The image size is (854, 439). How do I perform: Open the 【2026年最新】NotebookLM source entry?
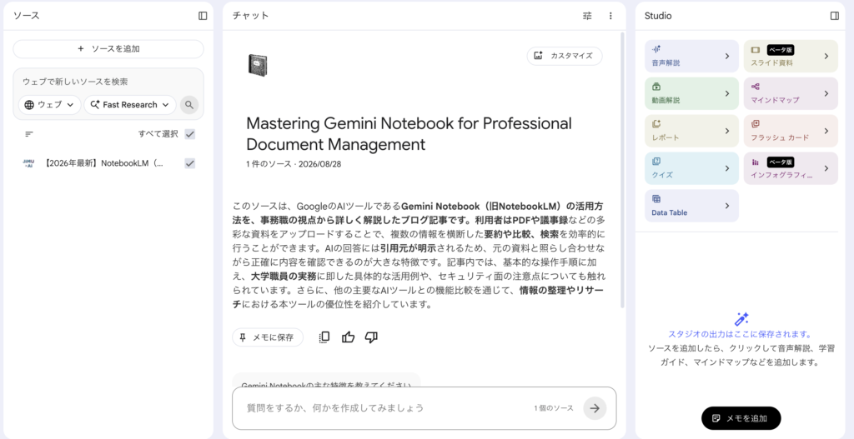[103, 163]
